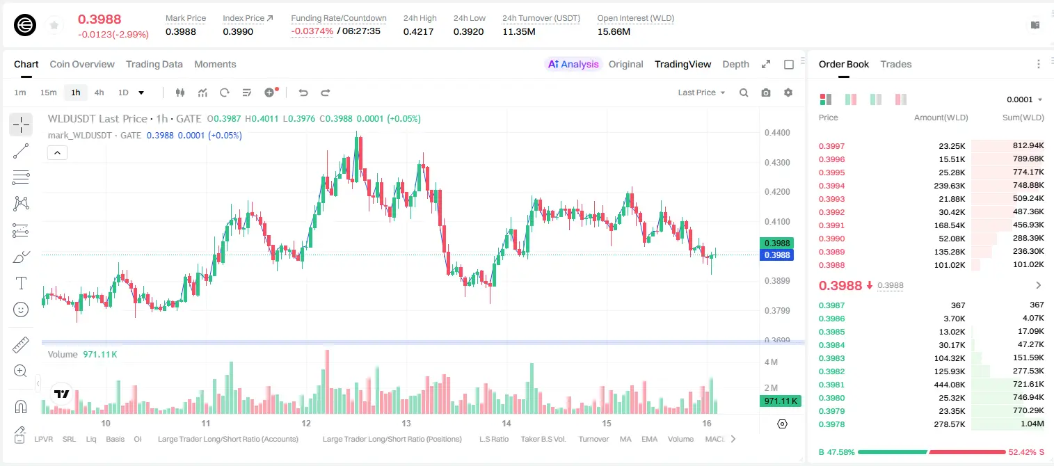
Task: Click the buy/sell ratio bar
Action: (x=932, y=452)
